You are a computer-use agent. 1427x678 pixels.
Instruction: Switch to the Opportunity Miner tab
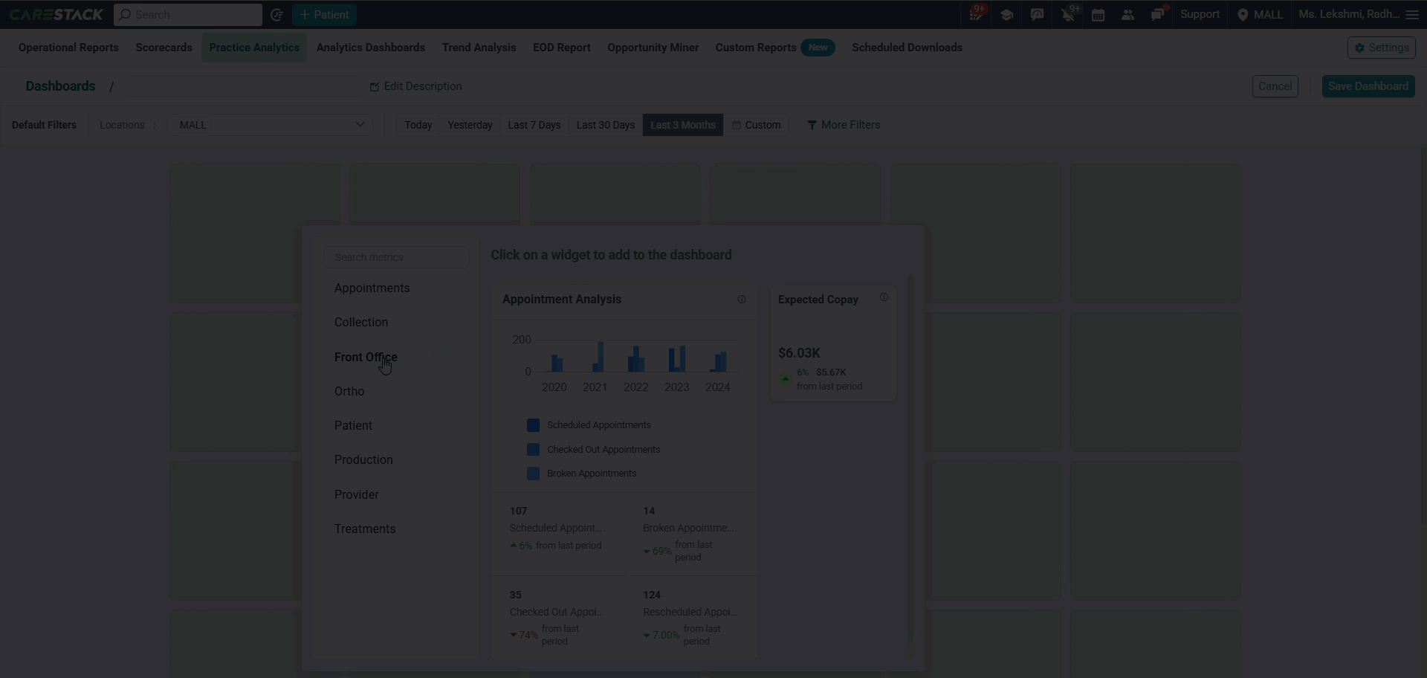pos(653,48)
